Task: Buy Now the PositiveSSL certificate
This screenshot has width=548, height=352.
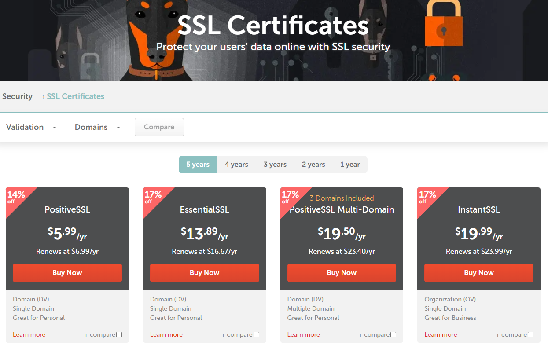Action: tap(67, 273)
